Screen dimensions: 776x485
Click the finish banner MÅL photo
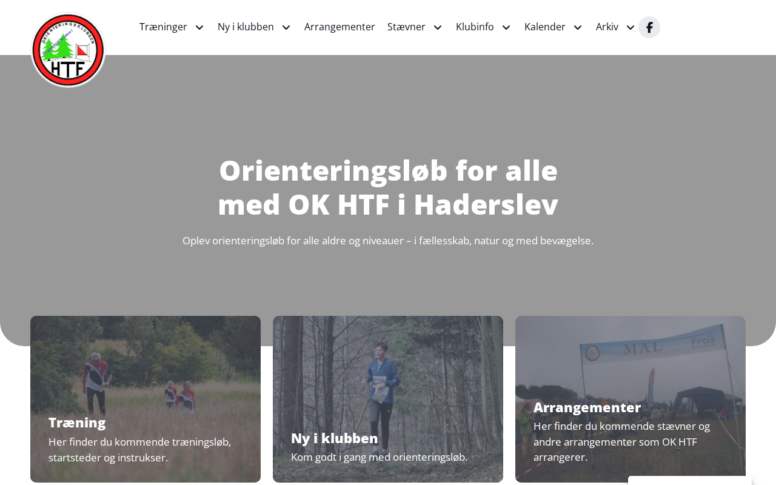click(x=630, y=399)
